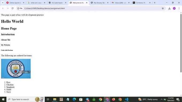Click the 'Hello World' heading
The width and height of the screenshot is (182, 102).
[x=12, y=21]
